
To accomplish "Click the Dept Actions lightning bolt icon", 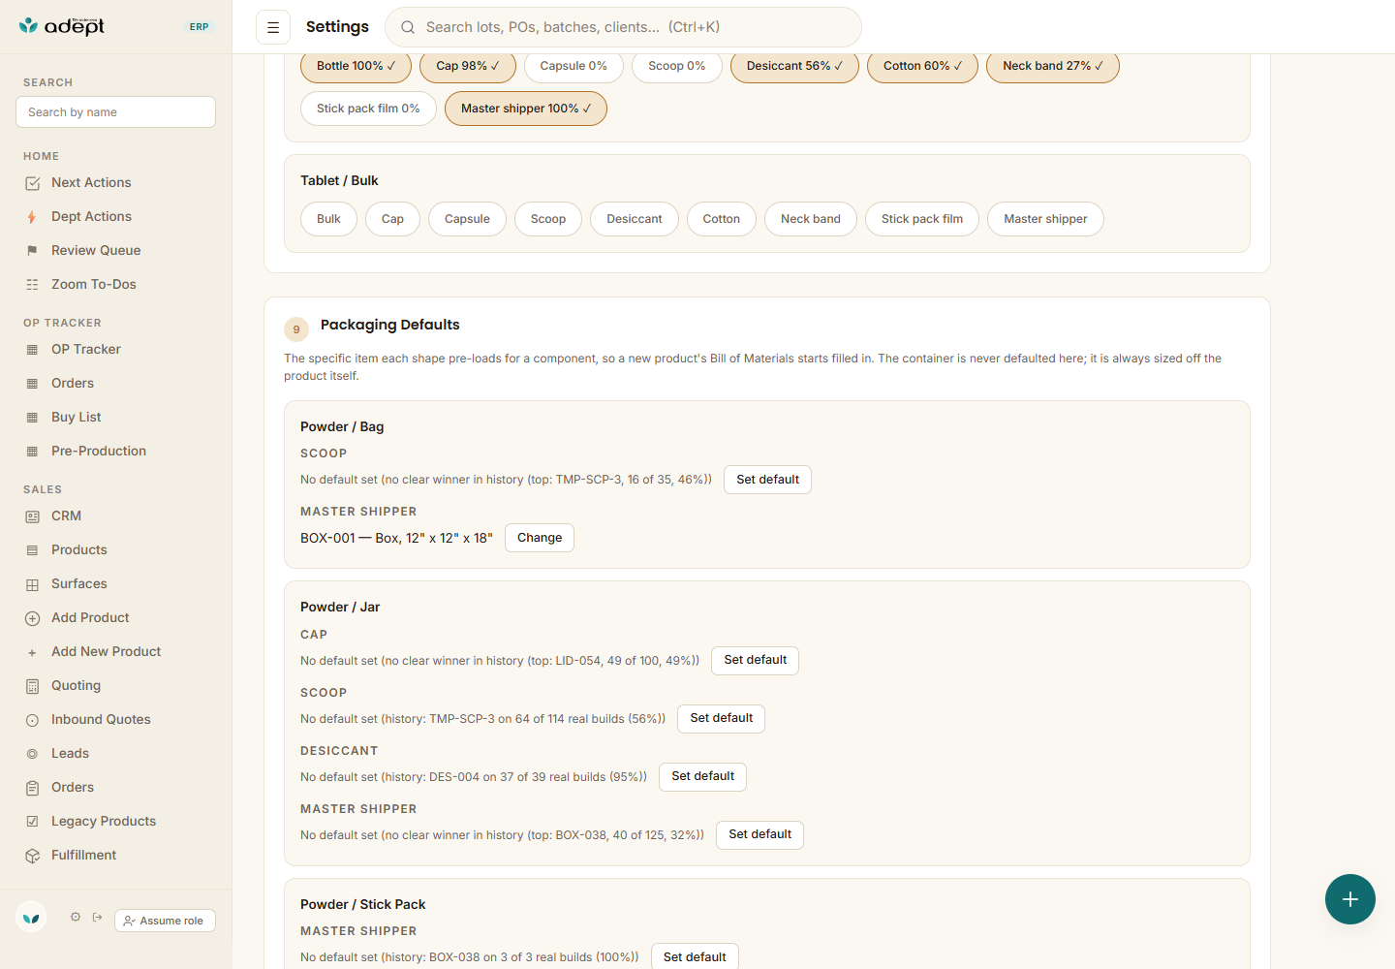I will (x=32, y=217).
